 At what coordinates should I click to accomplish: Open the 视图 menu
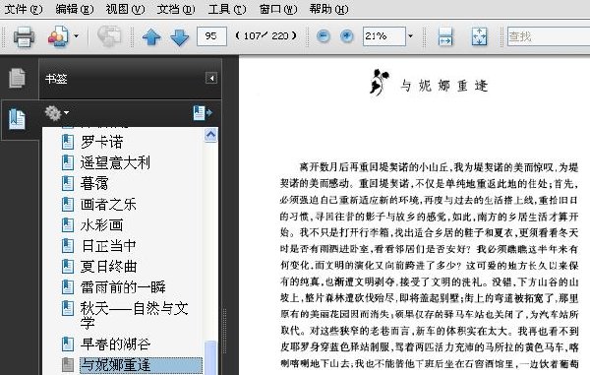click(125, 9)
